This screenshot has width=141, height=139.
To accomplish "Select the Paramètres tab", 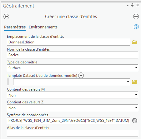I will 15,27.
